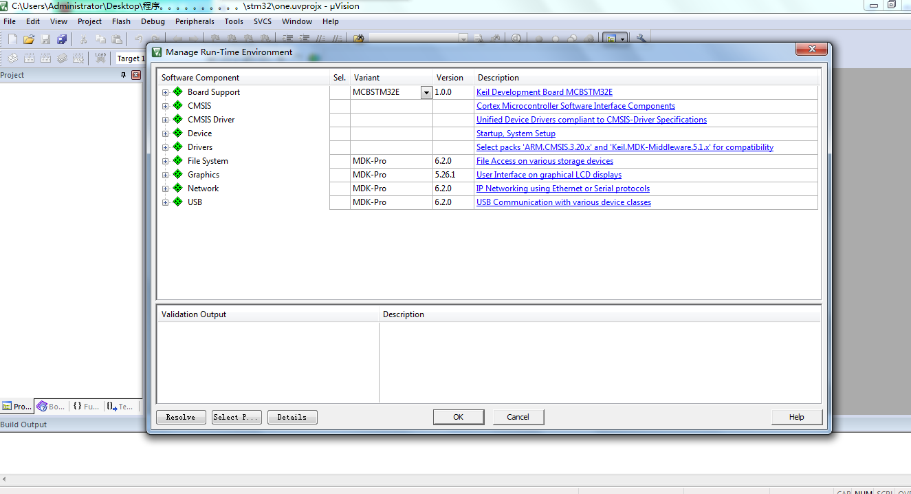911x494 pixels.
Task: Expand the File System component node
Action: 165,161
